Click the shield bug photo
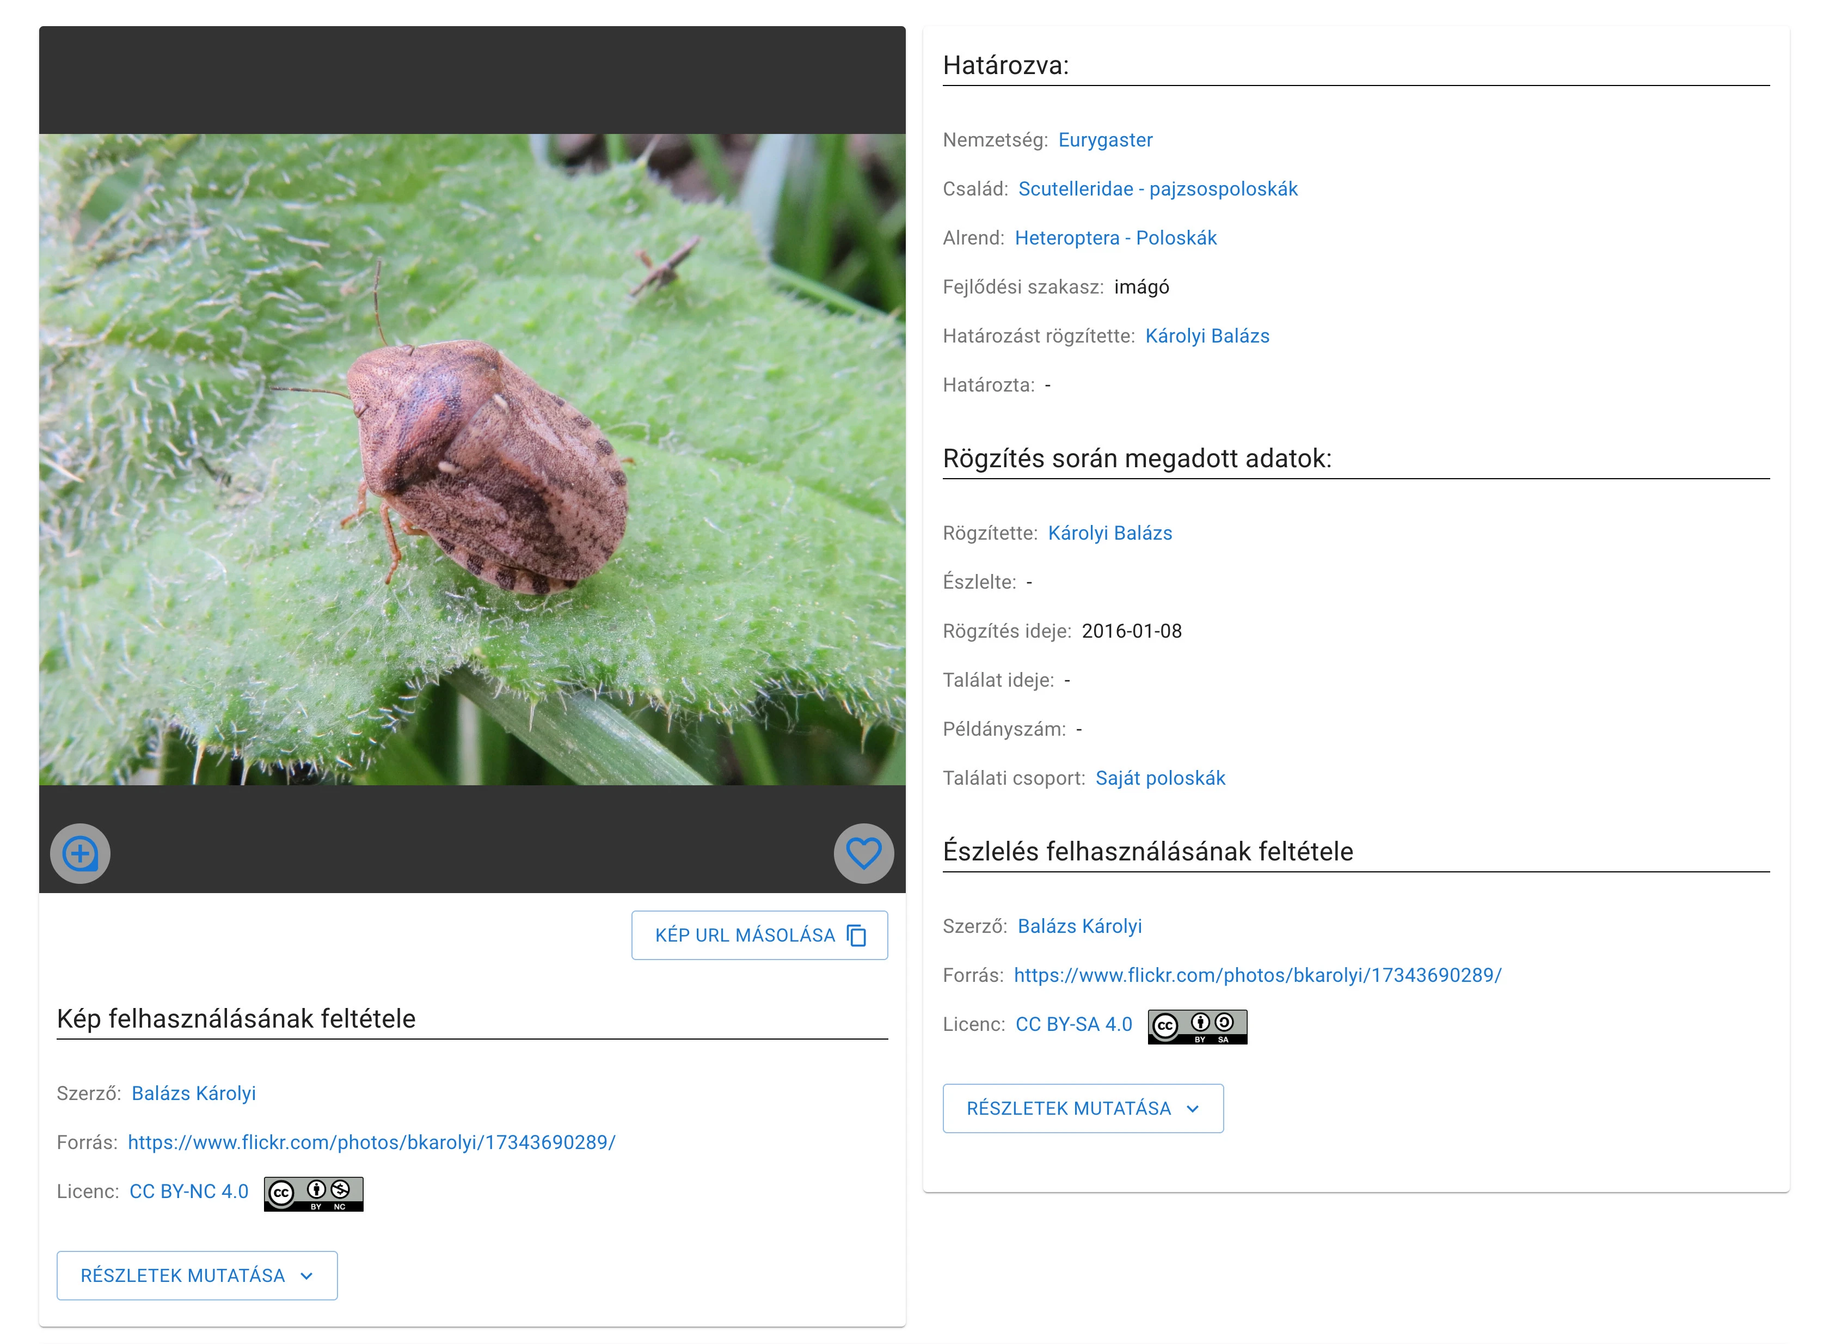The width and height of the screenshot is (1829, 1344). [x=488, y=464]
